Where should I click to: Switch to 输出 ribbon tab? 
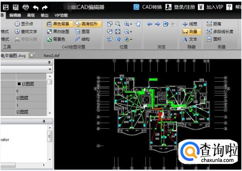[45, 15]
